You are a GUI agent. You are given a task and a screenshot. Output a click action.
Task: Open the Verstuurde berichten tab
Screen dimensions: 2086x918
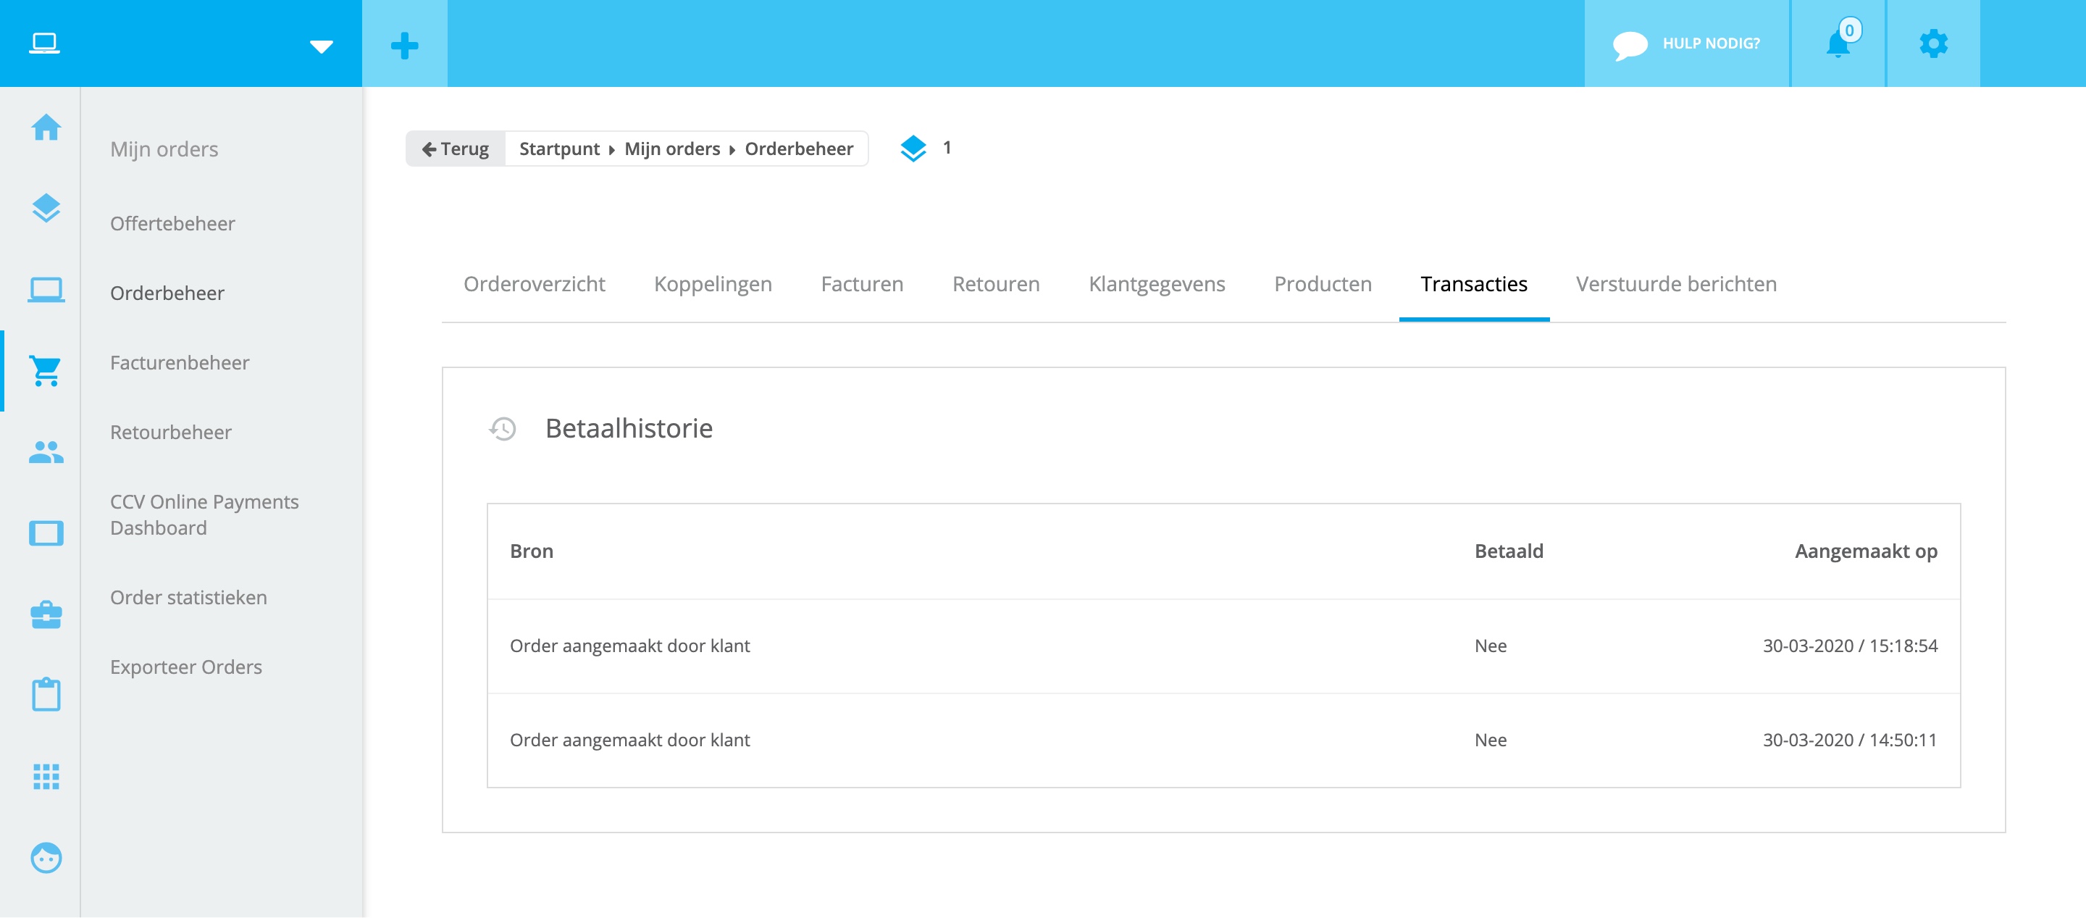pyautogui.click(x=1677, y=285)
